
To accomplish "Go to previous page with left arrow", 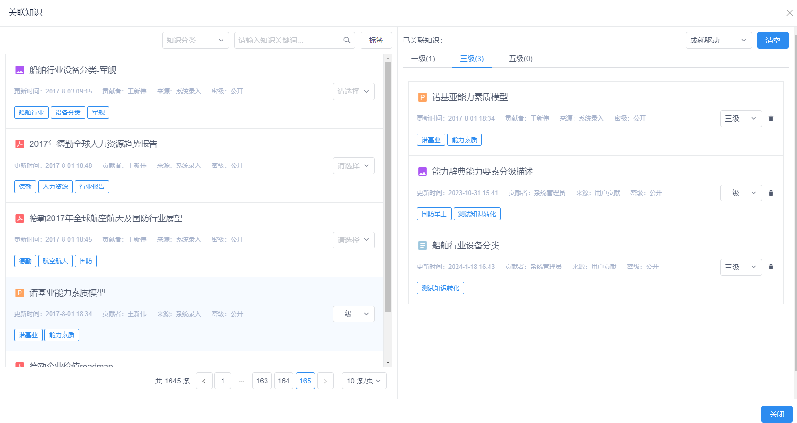I will (x=204, y=381).
